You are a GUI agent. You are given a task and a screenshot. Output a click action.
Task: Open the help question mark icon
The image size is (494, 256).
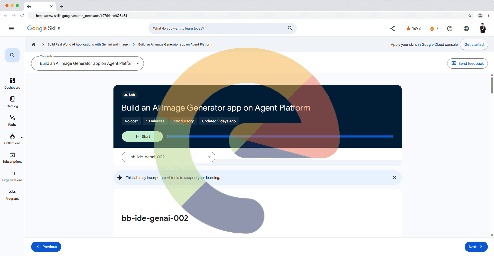[x=450, y=29]
